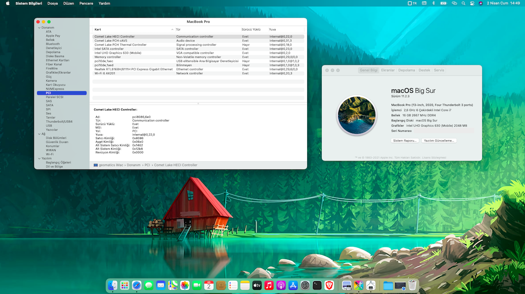This screenshot has width=525, height=294.
Task: Open the Düzen menu
Action: pyautogui.click(x=69, y=3)
